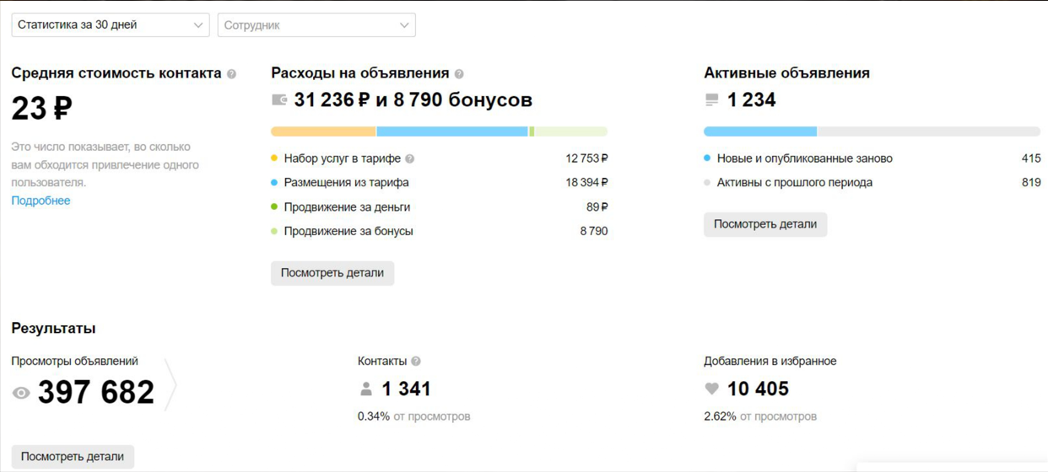The image size is (1048, 472).
Task: Click the grey segment of active listings bar
Action: [x=929, y=131]
